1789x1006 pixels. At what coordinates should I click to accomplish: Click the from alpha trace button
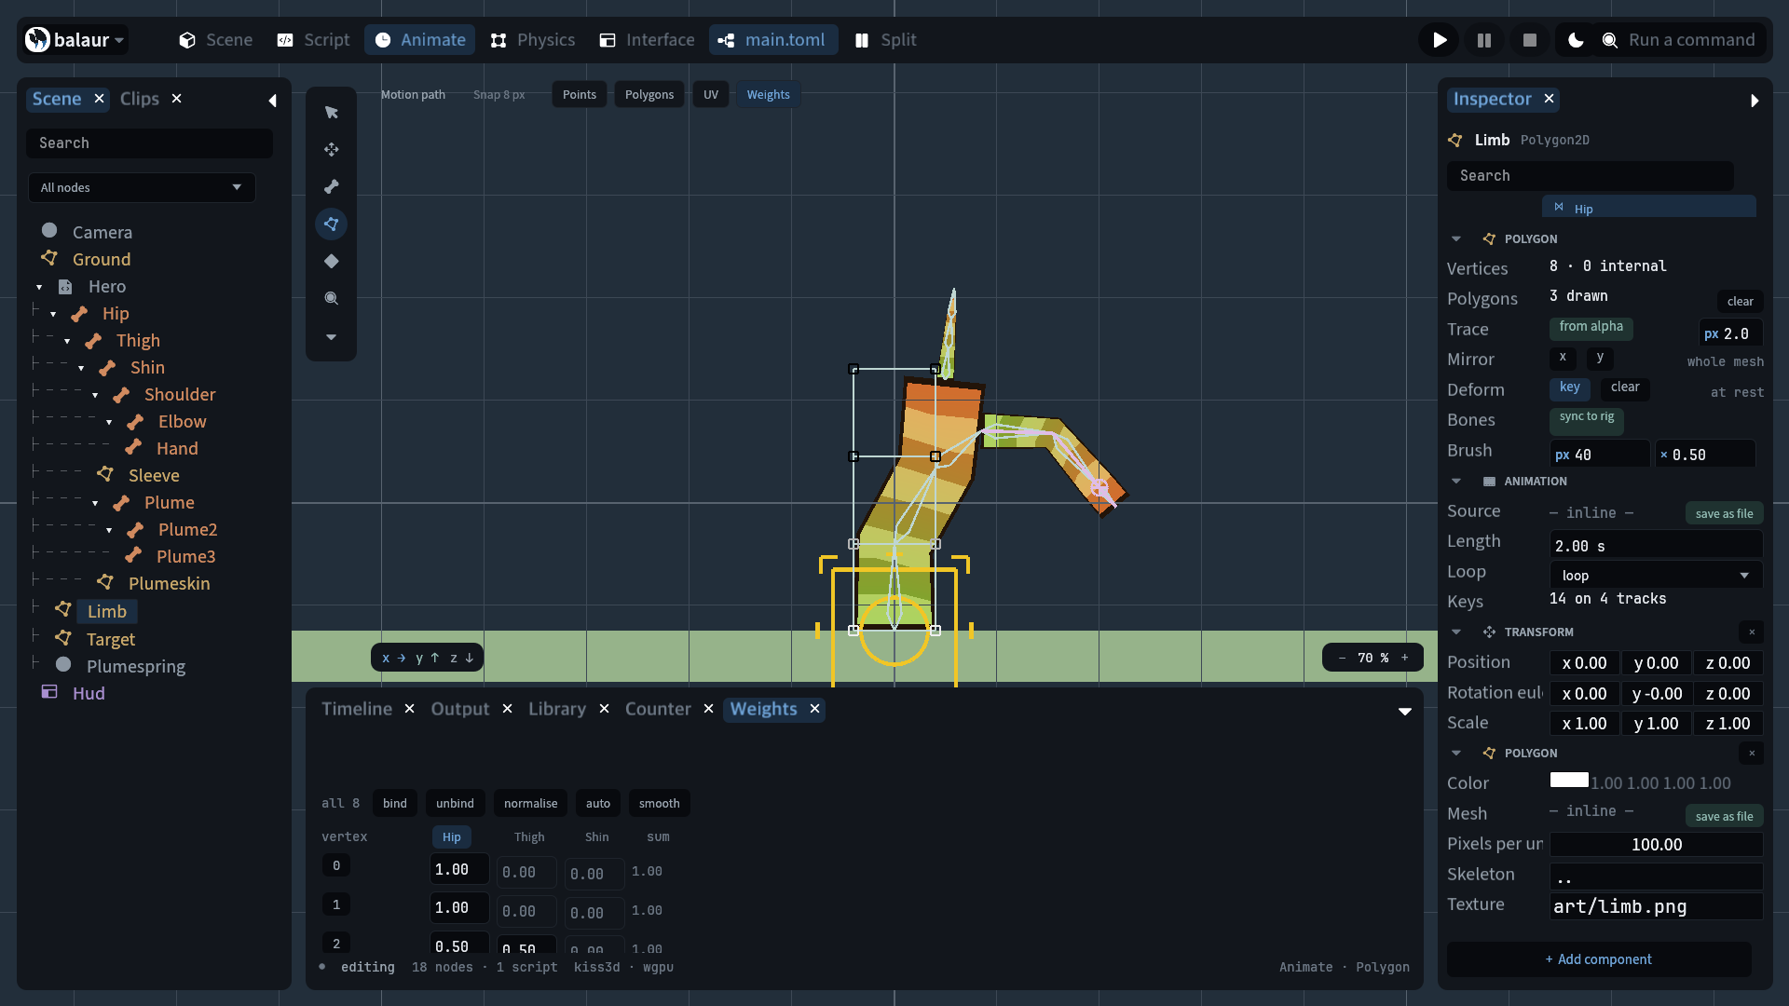click(x=1591, y=327)
